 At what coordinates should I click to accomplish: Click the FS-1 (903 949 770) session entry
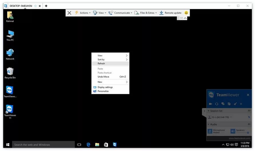220,117
